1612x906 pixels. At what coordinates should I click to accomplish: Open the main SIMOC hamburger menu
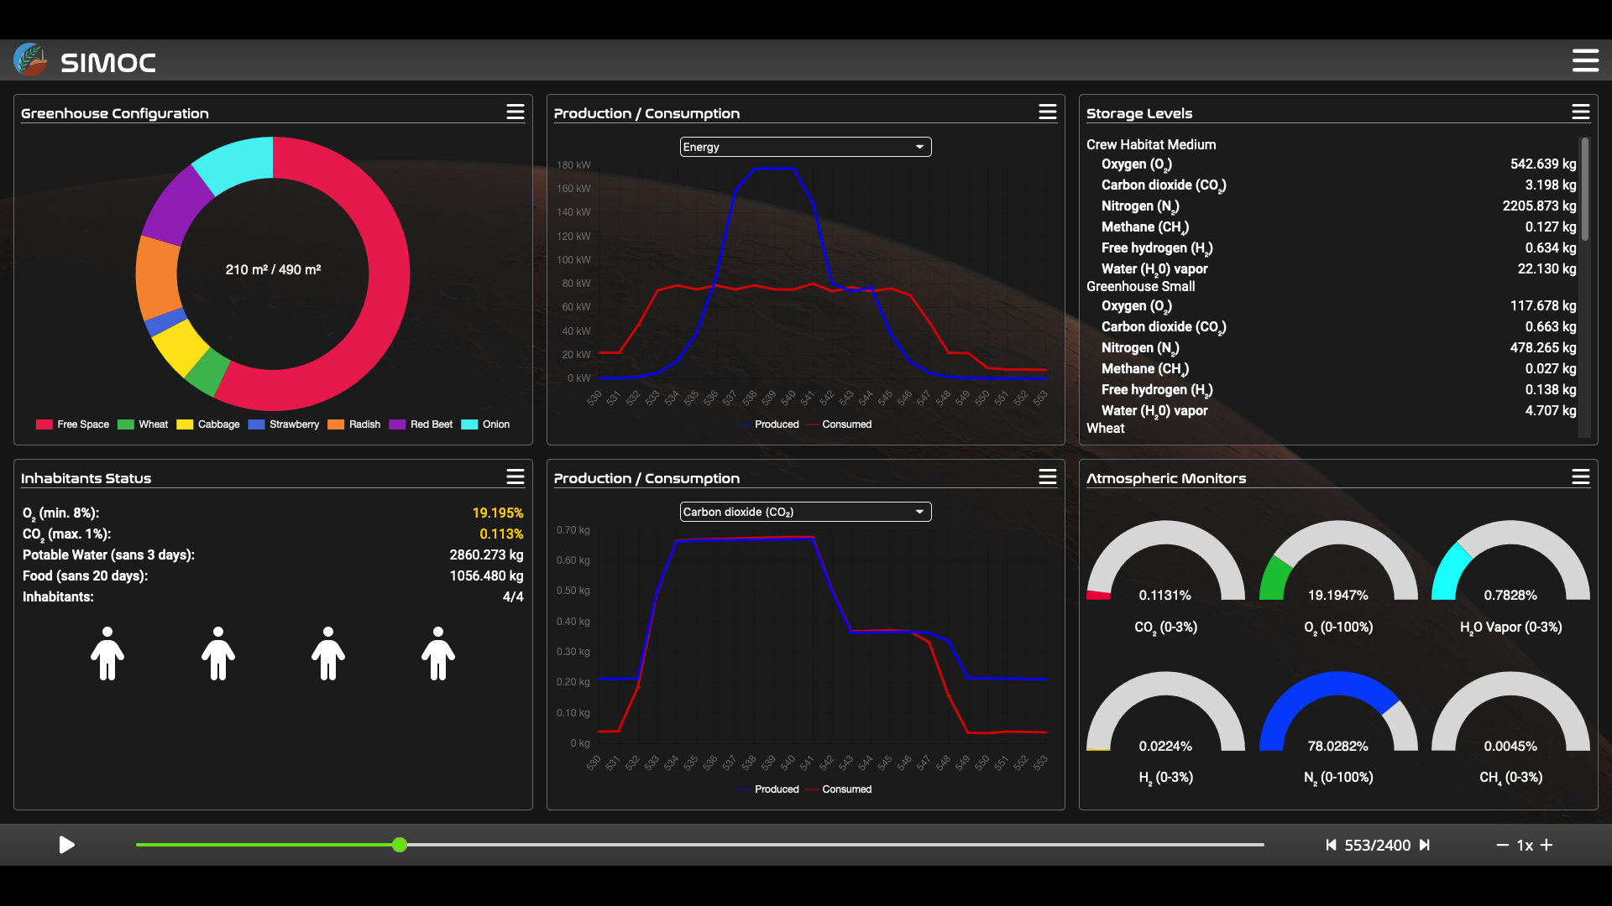[x=1584, y=60]
